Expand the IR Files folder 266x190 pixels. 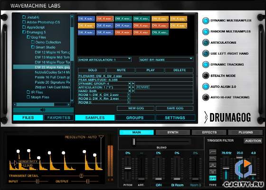click(x=28, y=92)
